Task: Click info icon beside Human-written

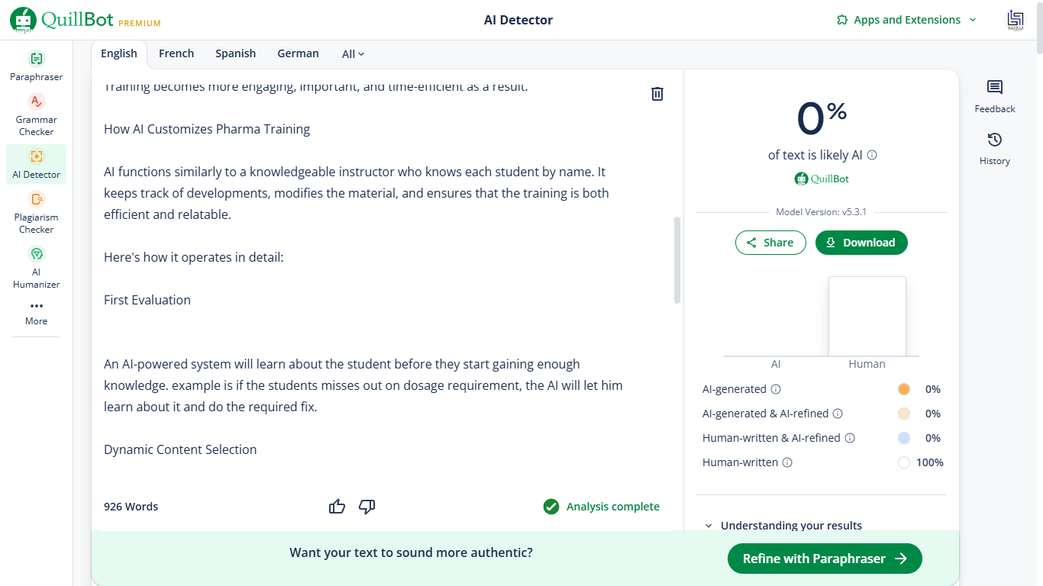Action: point(787,462)
